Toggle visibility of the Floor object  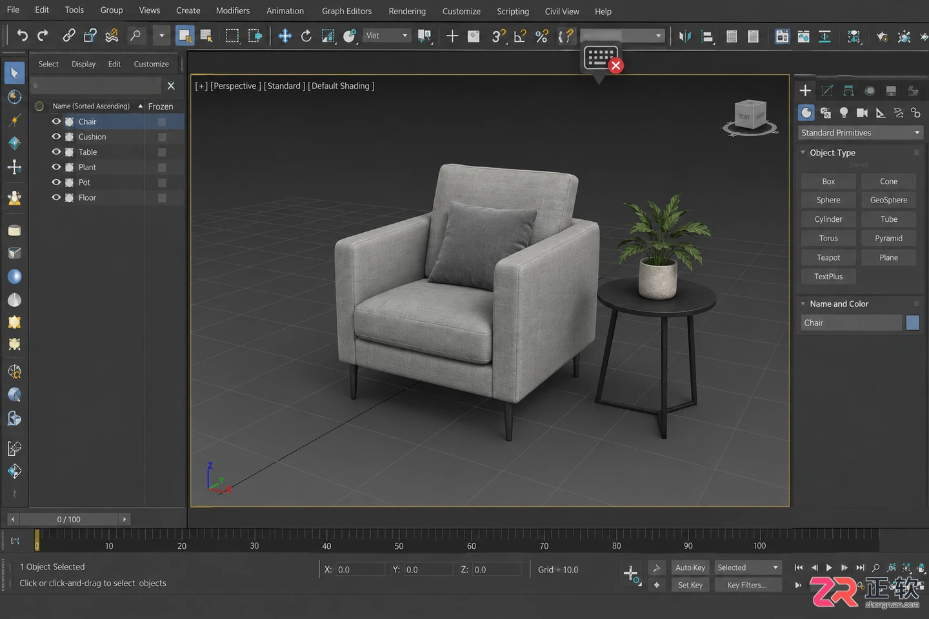[56, 197]
